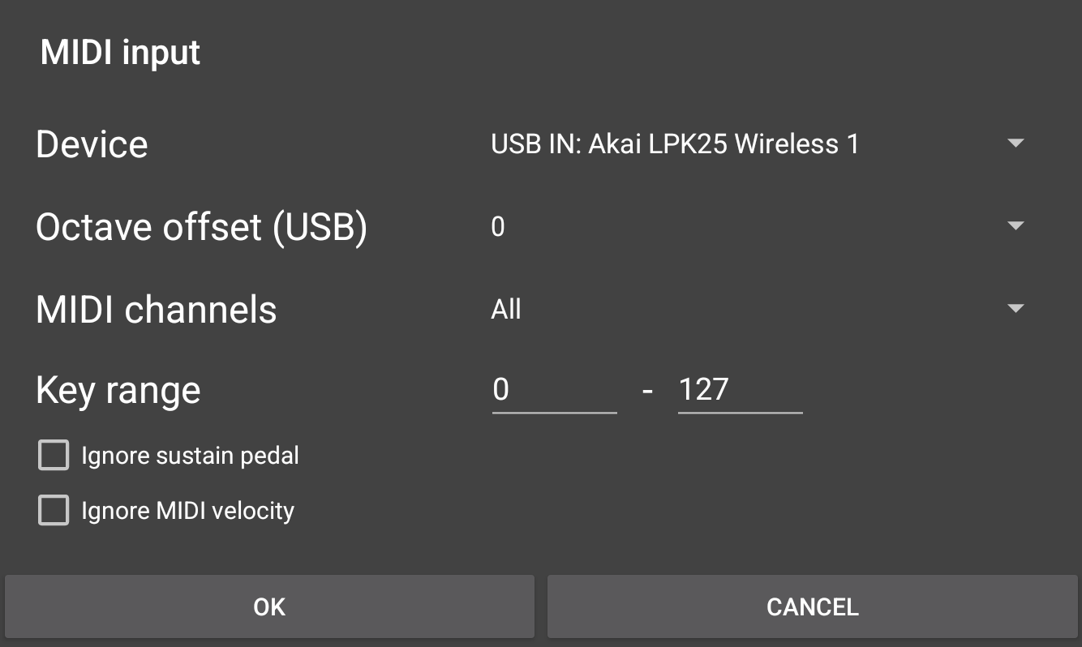Viewport: 1082px width, 647px height.
Task: Click the Device dropdown arrow
Action: (1015, 144)
